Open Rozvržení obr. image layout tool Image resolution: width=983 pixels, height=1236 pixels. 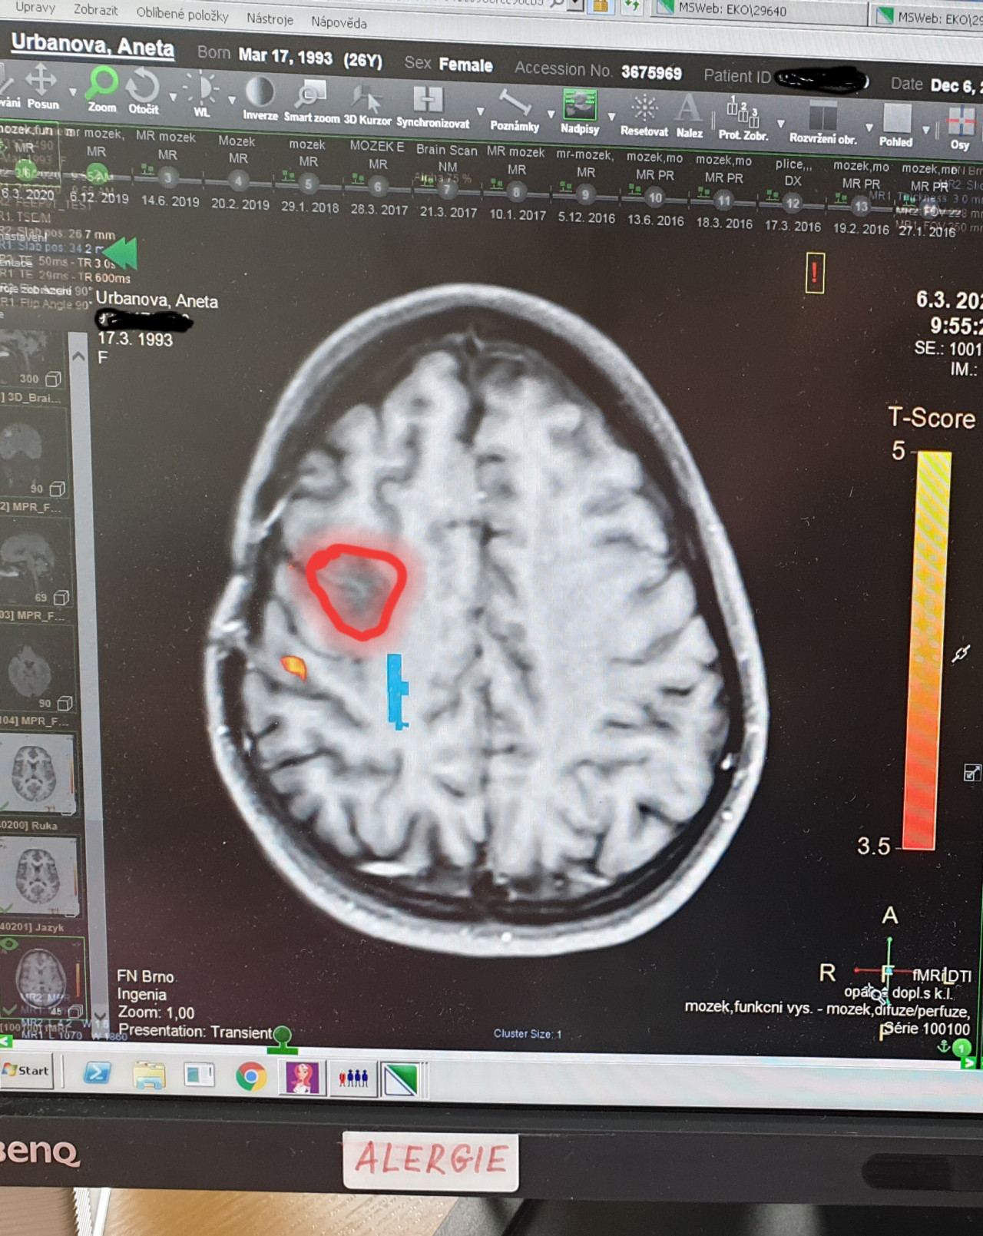pyautogui.click(x=822, y=123)
